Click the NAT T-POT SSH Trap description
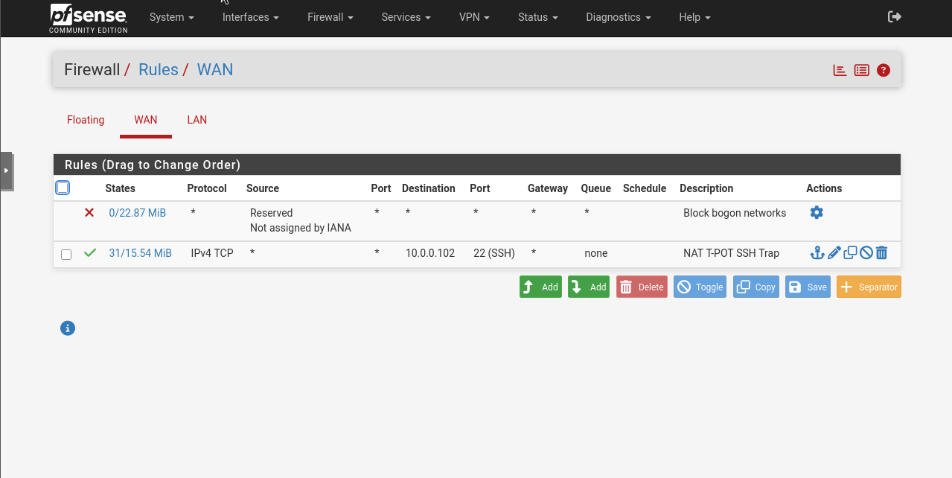The height and width of the screenshot is (478, 952). click(732, 253)
